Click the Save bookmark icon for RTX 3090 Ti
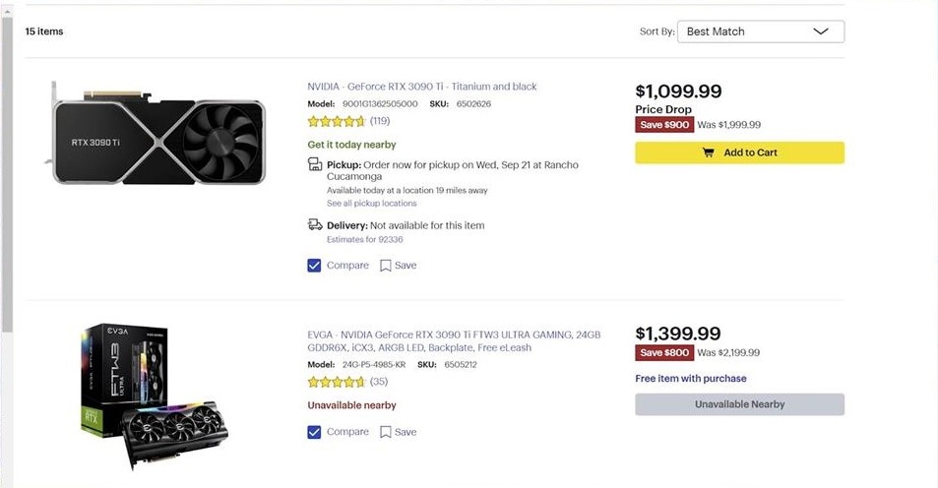Viewport: 938px width, 488px height. [386, 266]
